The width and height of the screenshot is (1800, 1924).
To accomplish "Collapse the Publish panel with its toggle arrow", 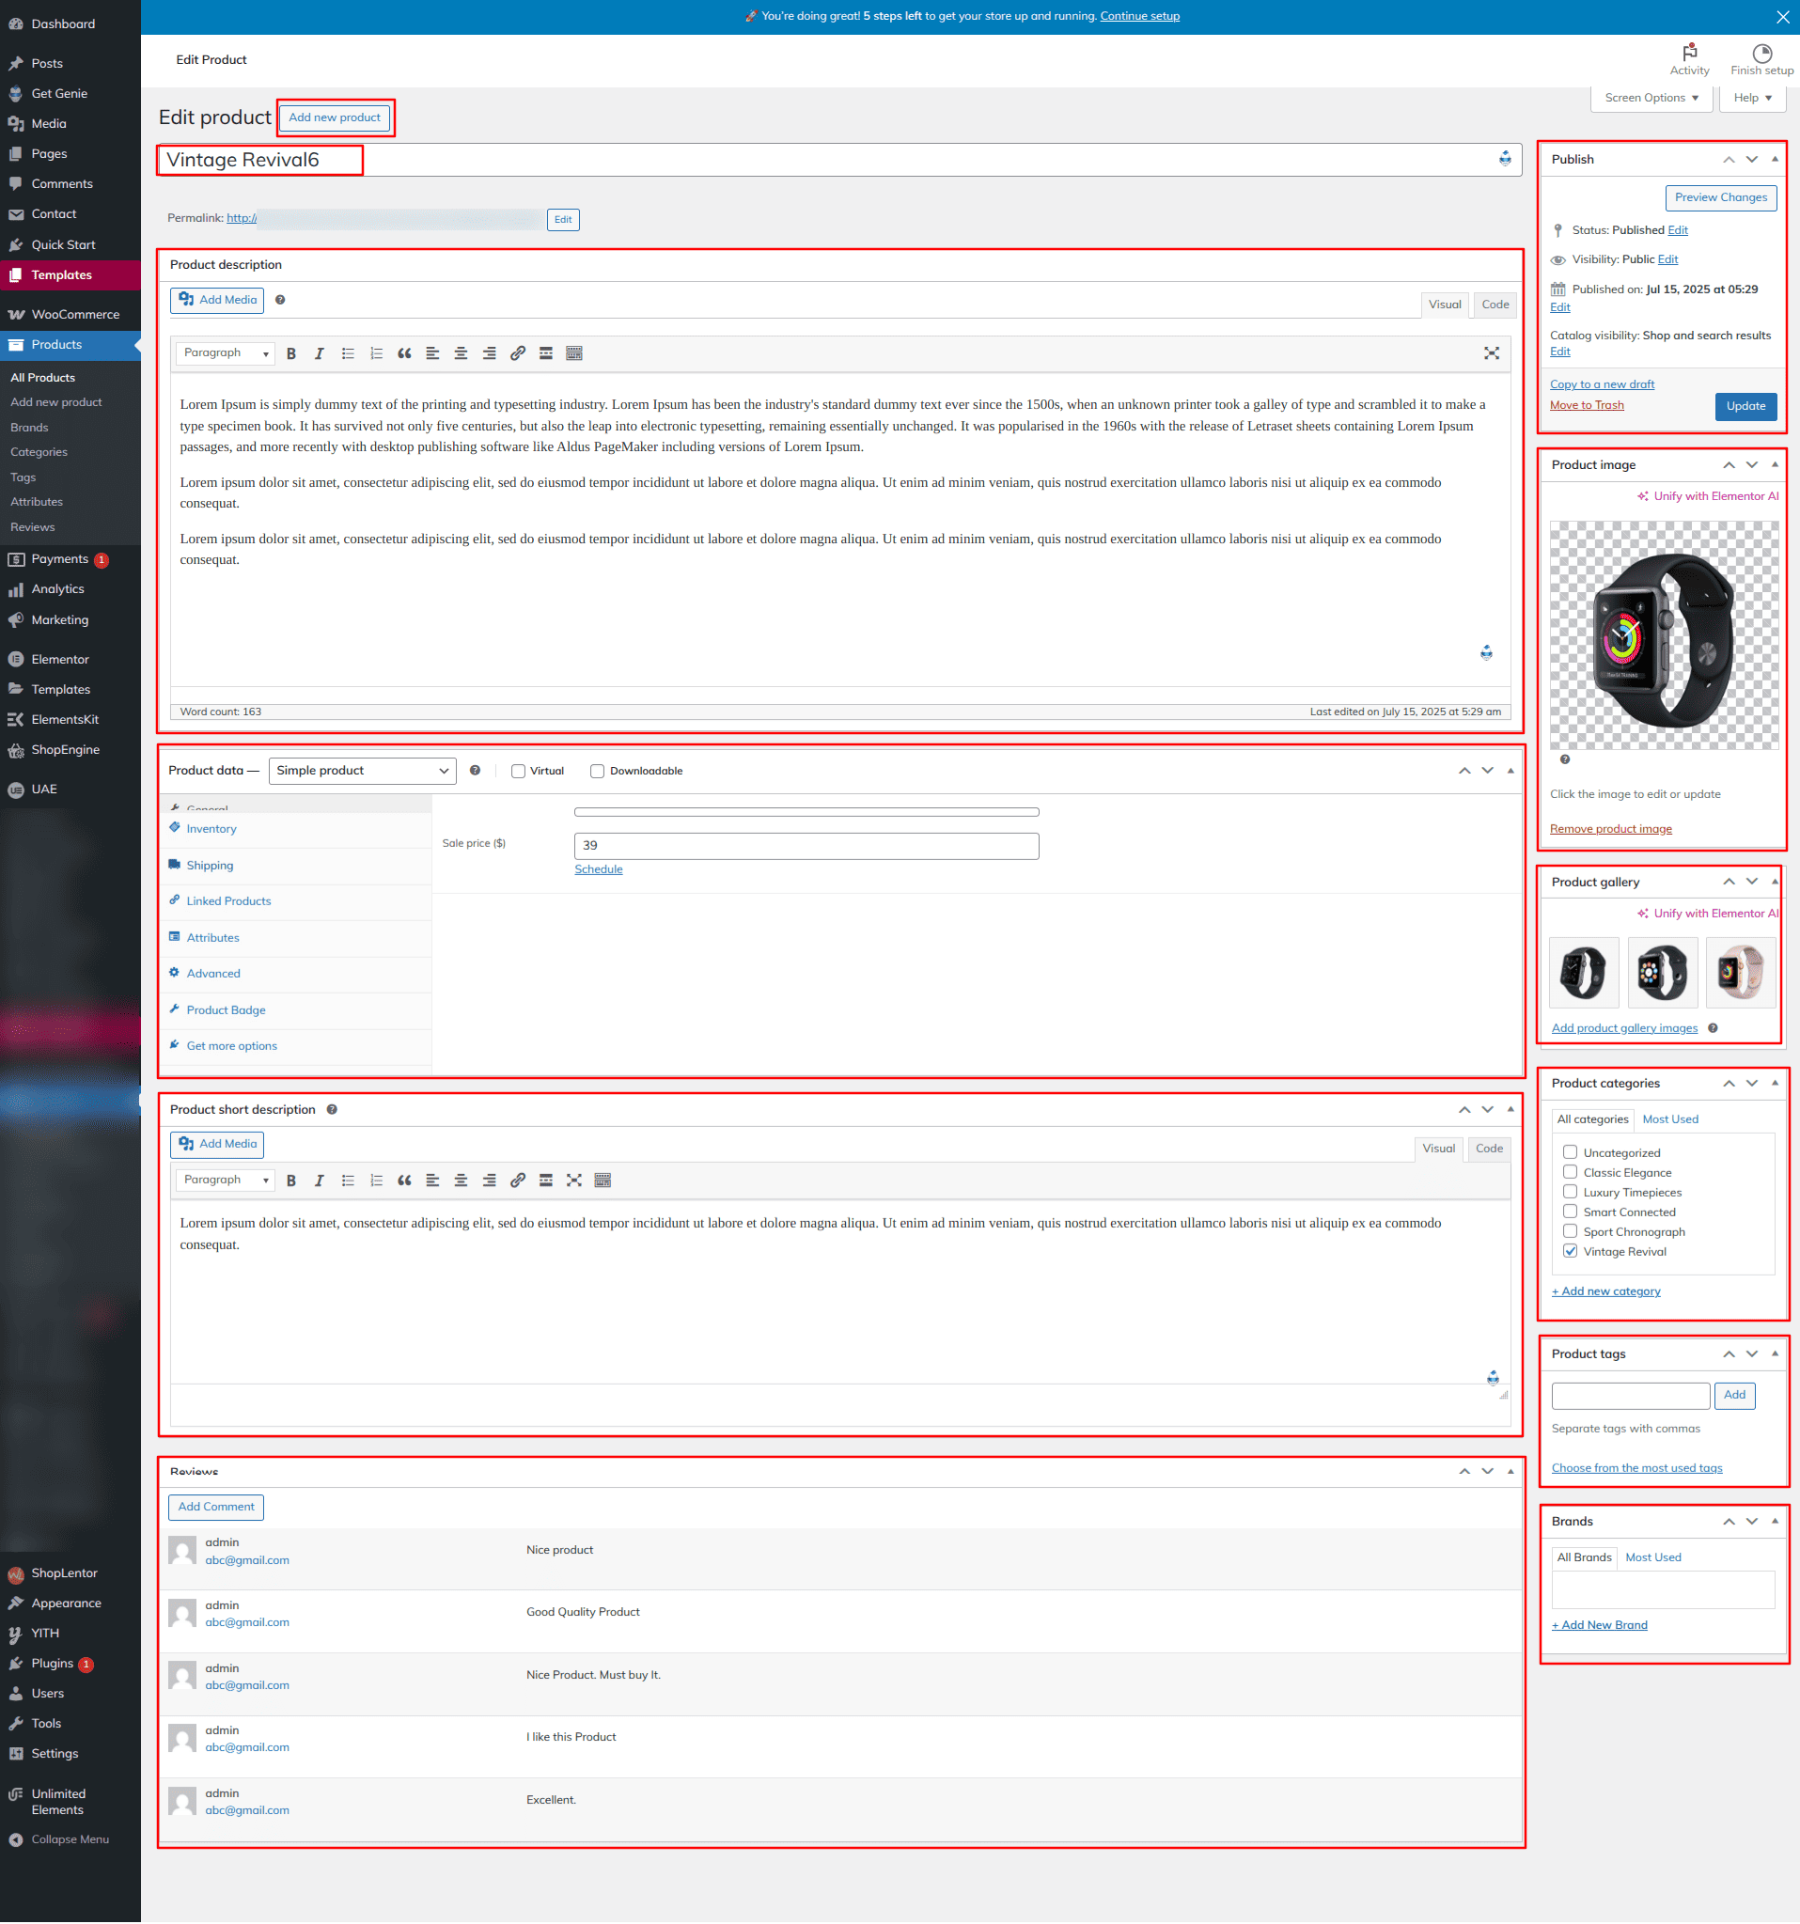I will (1775, 160).
